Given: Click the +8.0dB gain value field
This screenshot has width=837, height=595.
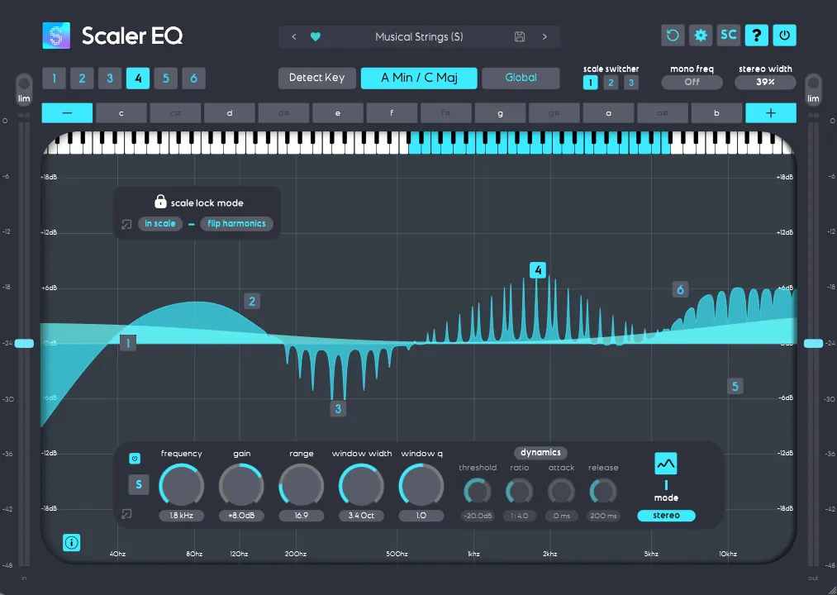Looking at the screenshot, I should [x=241, y=516].
